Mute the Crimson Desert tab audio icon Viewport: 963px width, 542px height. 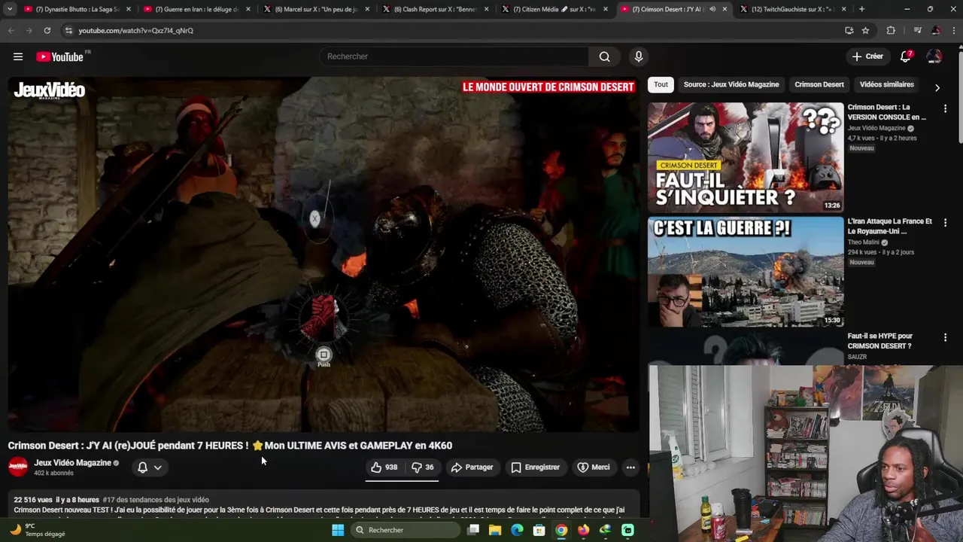(712, 9)
